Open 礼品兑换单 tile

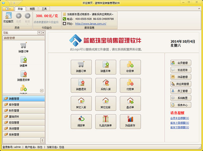[x=106, y=121]
